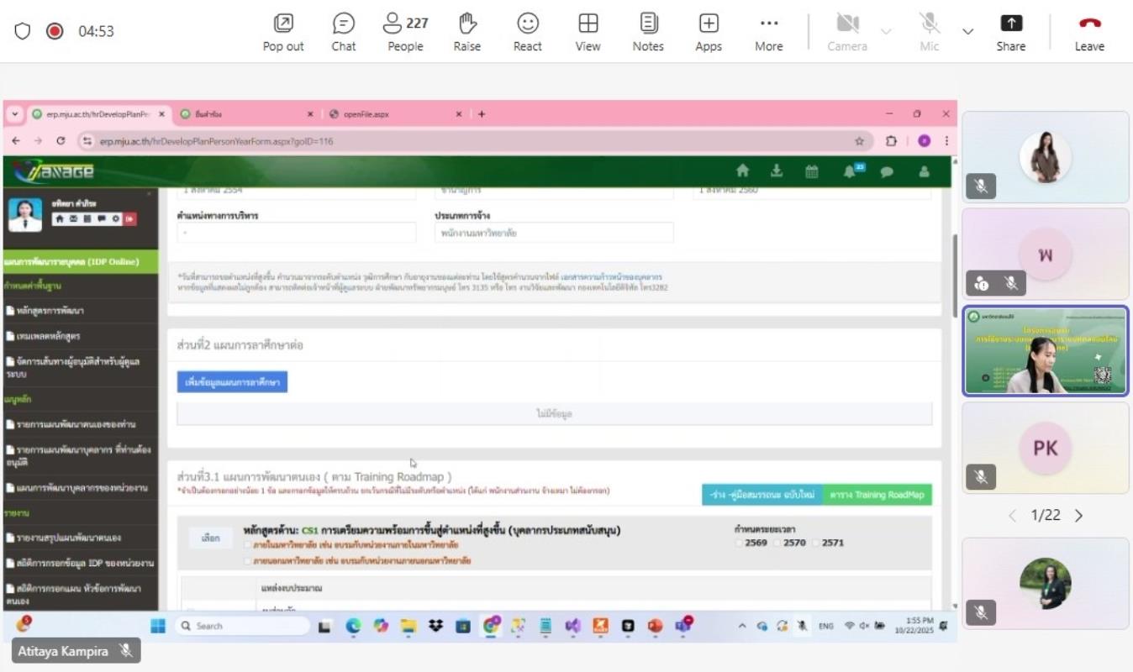Screen dimensions: 1133x672
Task: Go to next page of participants
Action: coord(1079,516)
